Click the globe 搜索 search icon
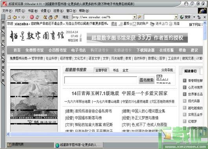 pyautogui.click(x=186, y=17)
